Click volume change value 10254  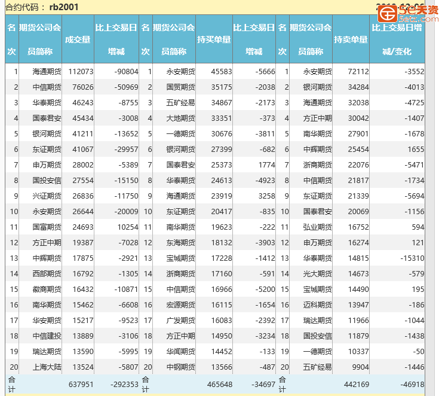pyautogui.click(x=128, y=227)
